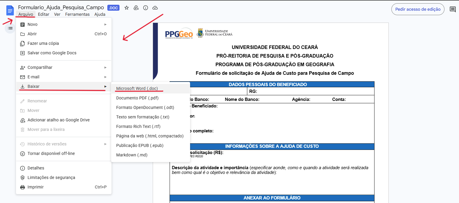The height and width of the screenshot is (203, 459).
Task: Choose "Documento PDF (.pdf)" export format
Action: 138,98
